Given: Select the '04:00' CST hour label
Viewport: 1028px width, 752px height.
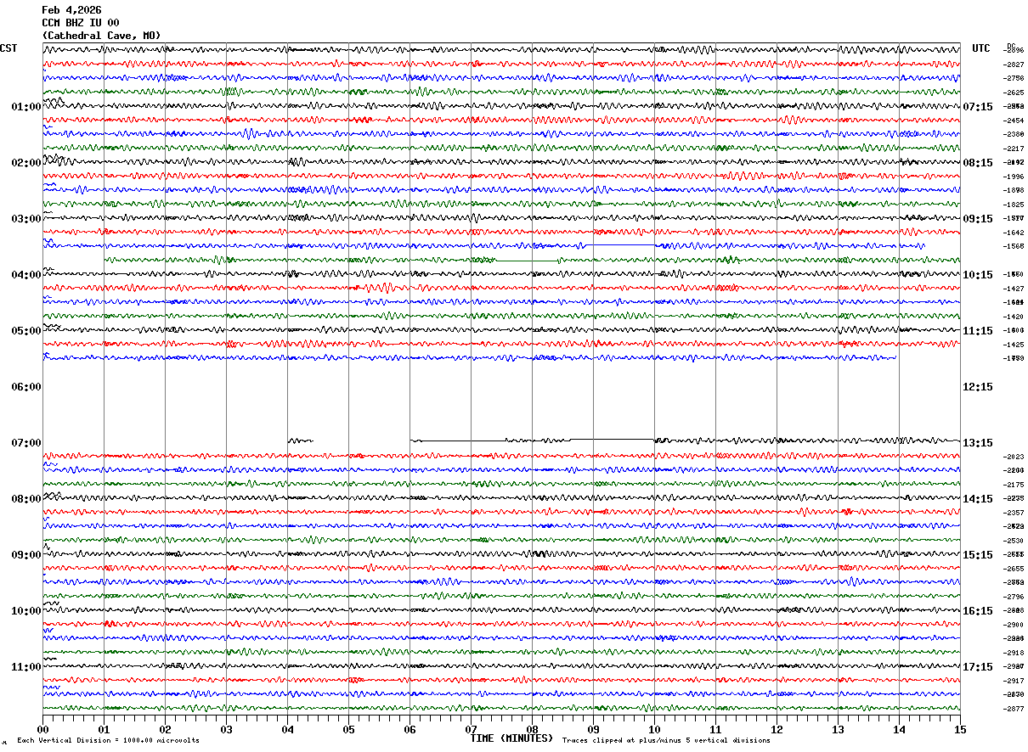Looking at the screenshot, I should 26,275.
